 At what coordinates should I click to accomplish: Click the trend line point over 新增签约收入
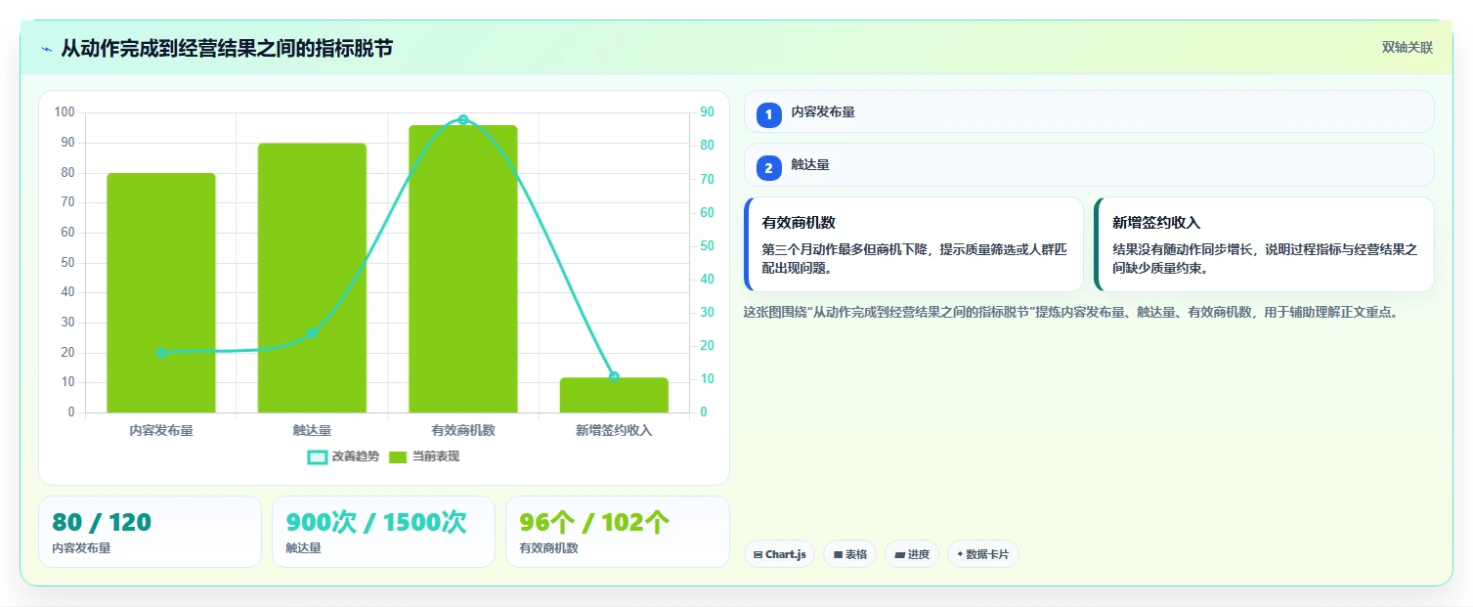coord(614,376)
